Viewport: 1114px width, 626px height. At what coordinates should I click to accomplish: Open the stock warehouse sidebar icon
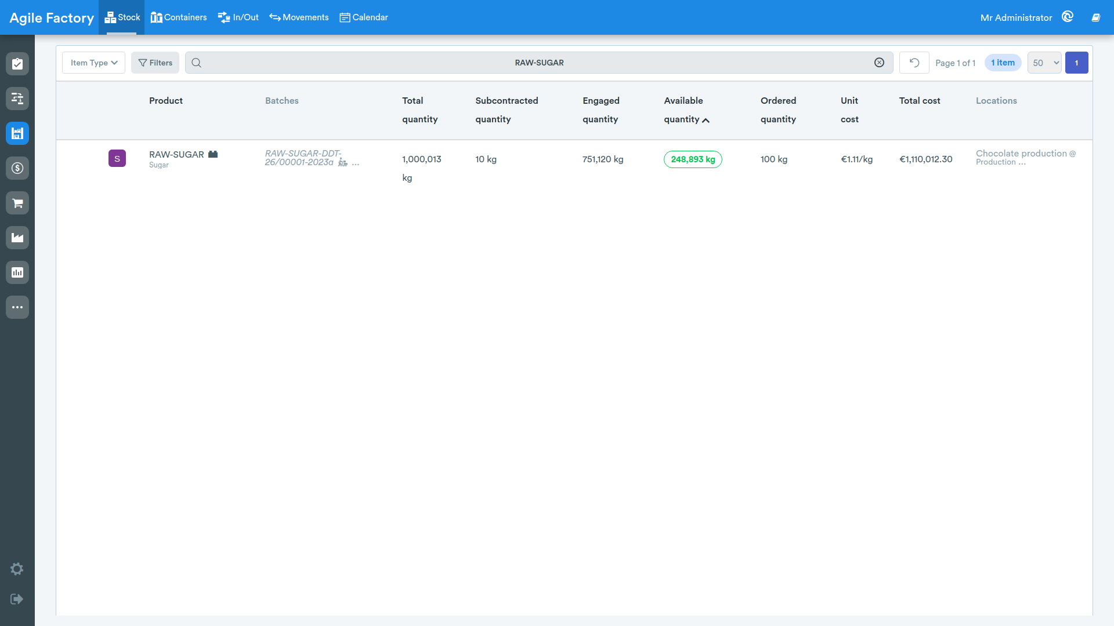[x=17, y=133]
